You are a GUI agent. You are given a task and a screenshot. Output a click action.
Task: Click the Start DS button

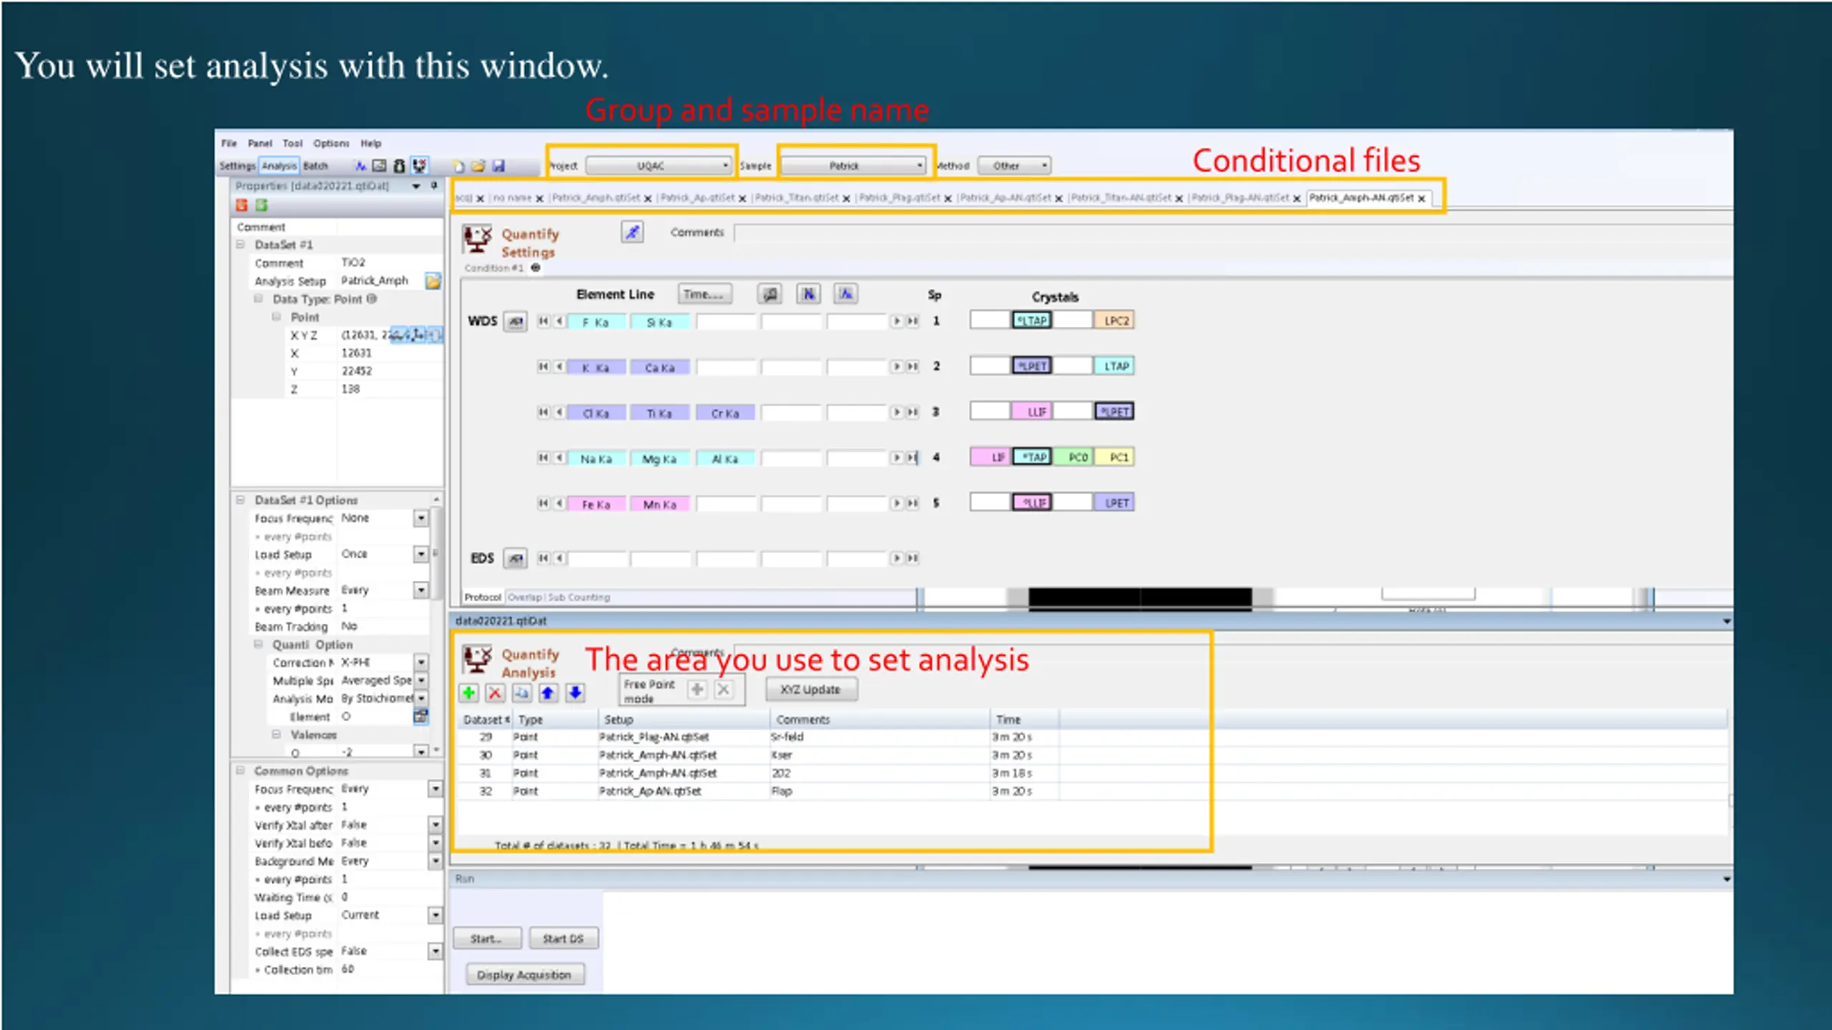tap(563, 938)
